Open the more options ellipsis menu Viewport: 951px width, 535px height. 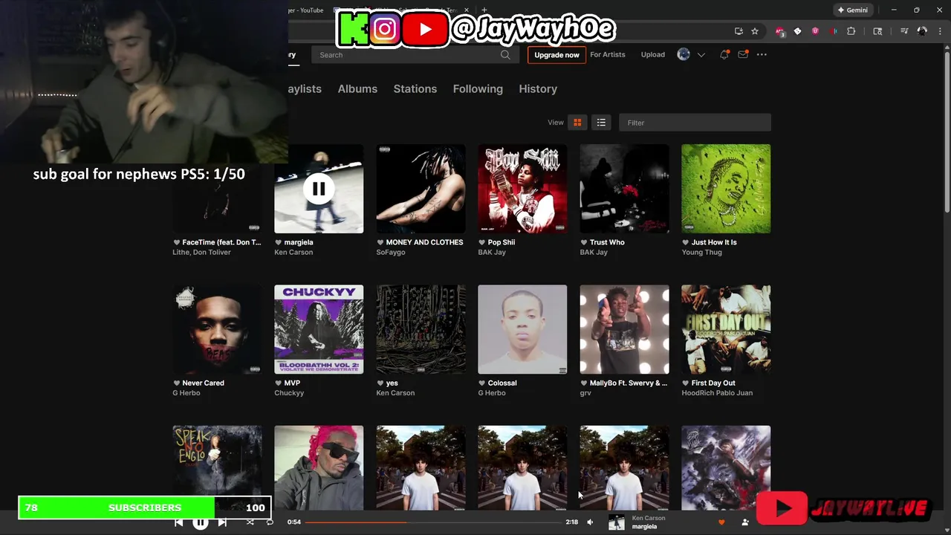coord(762,55)
